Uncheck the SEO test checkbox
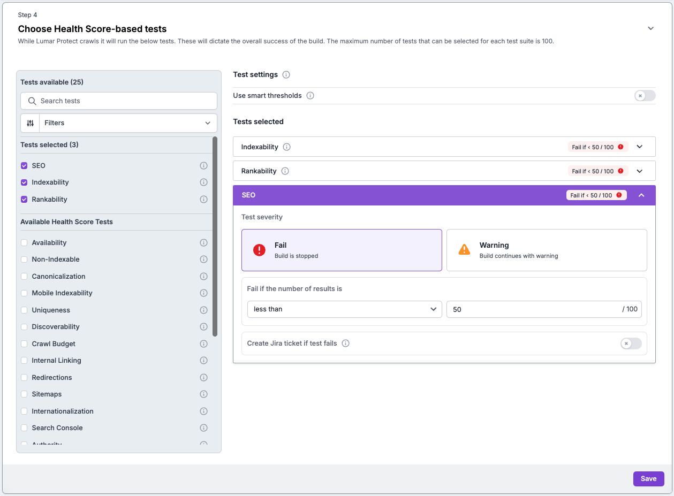Screen dimensions: 674x496 pos(24,166)
